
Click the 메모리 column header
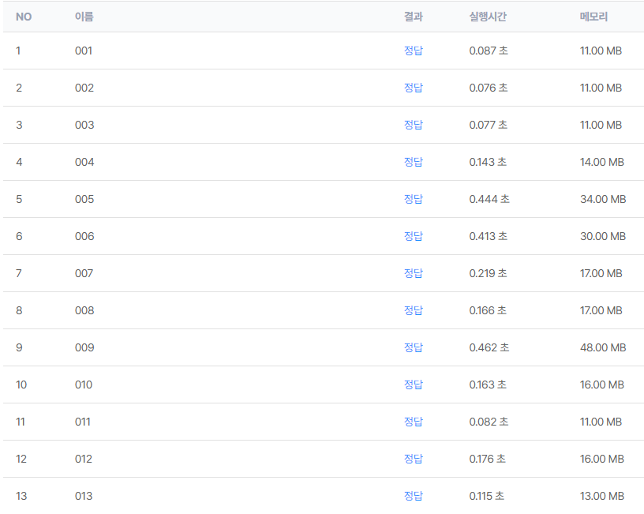[594, 17]
